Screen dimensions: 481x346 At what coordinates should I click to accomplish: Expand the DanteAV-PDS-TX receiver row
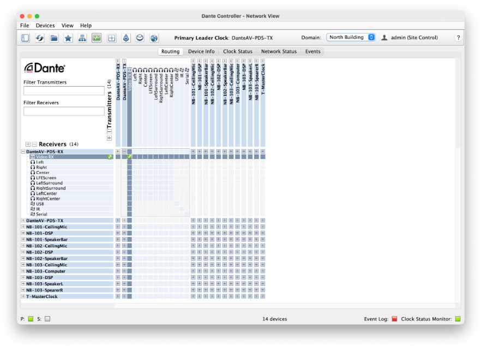pyautogui.click(x=23, y=220)
